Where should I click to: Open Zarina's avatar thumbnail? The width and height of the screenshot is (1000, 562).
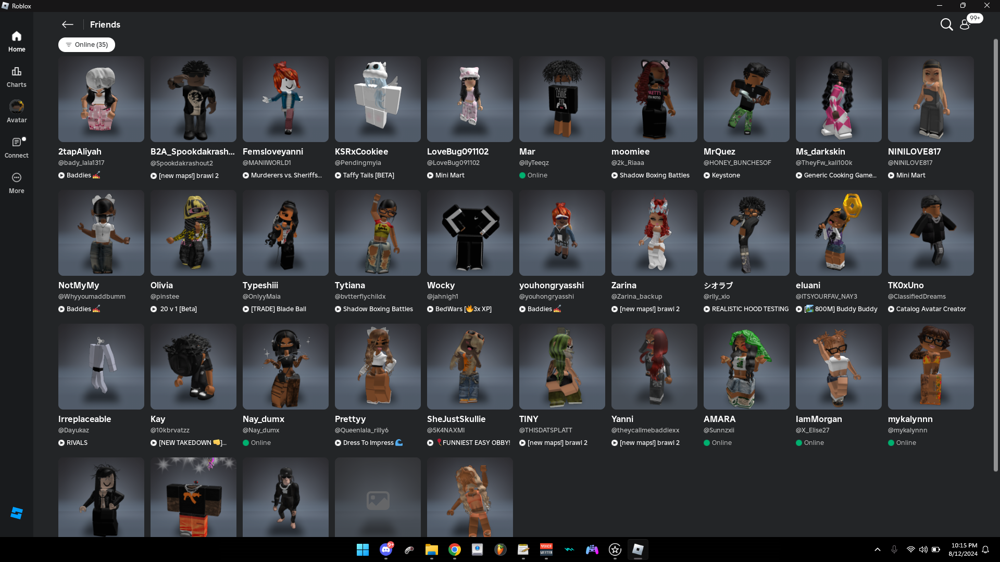(x=654, y=233)
